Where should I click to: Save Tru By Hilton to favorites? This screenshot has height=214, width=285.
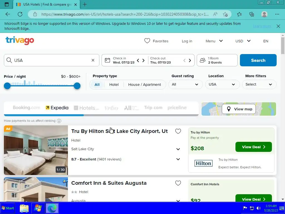click(178, 131)
